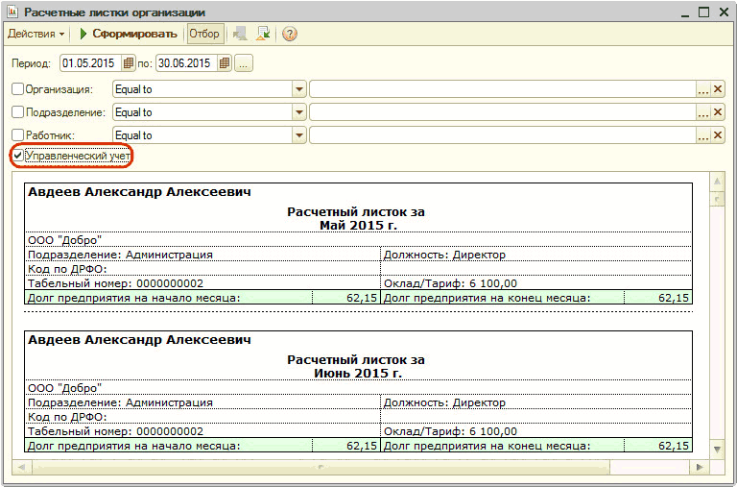
Task: Open the Действия menu
Action: click(x=36, y=35)
